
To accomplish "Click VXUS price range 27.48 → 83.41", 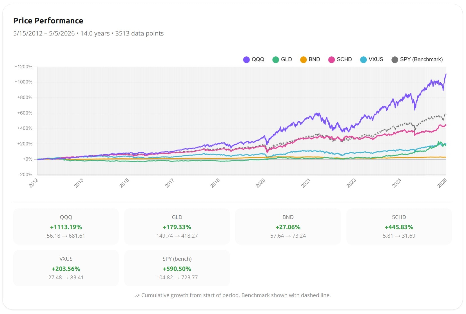I will click(x=66, y=278).
